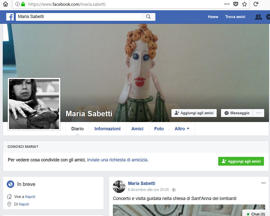Image resolution: width=270 pixels, height=216 pixels.
Task: Click inviale una richiesta di amicizia link
Action: point(117,160)
